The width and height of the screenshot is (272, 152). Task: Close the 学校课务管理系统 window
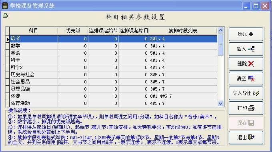265,6
